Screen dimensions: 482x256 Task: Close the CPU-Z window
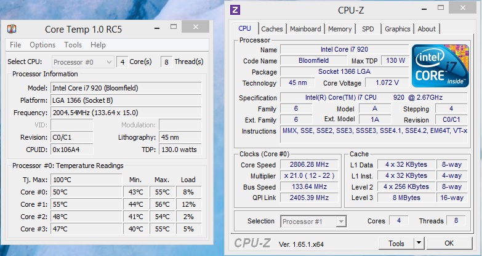click(x=463, y=7)
